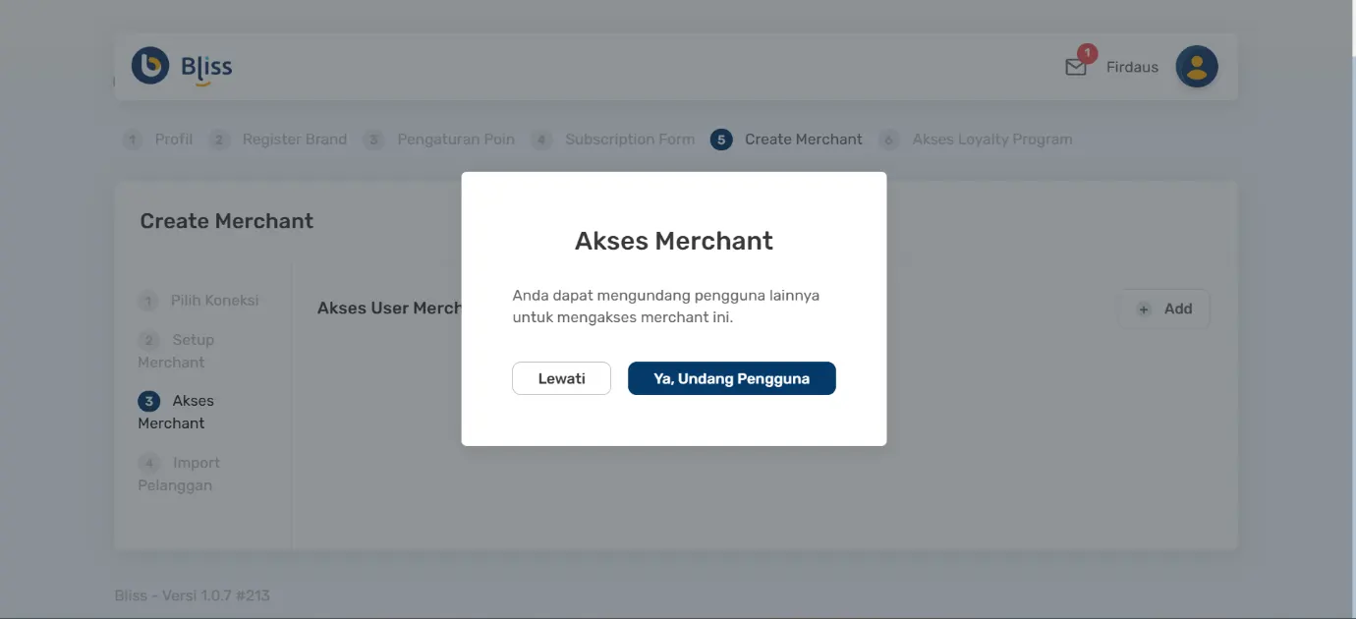Click step 3 circle icon in sidebar
Viewport: 1356px width, 619px height.
click(x=148, y=400)
